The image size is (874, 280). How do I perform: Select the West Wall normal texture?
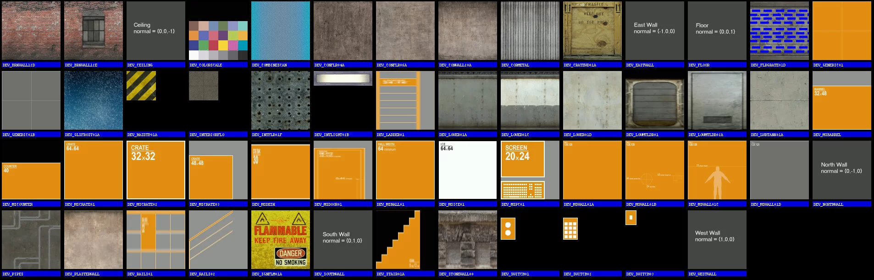[717, 240]
